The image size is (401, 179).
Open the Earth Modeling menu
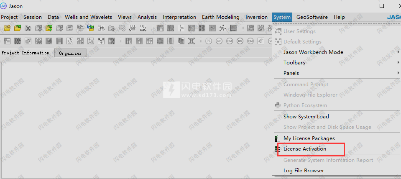[x=221, y=17]
